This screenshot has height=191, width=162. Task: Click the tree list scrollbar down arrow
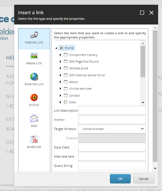click(143, 102)
